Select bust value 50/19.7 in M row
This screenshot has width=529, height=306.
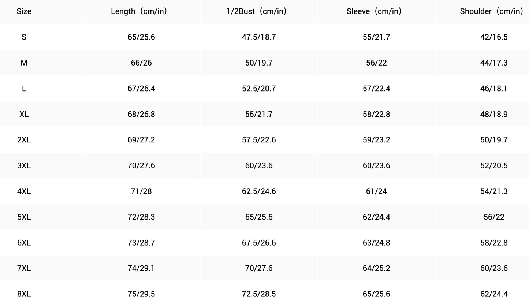point(259,63)
